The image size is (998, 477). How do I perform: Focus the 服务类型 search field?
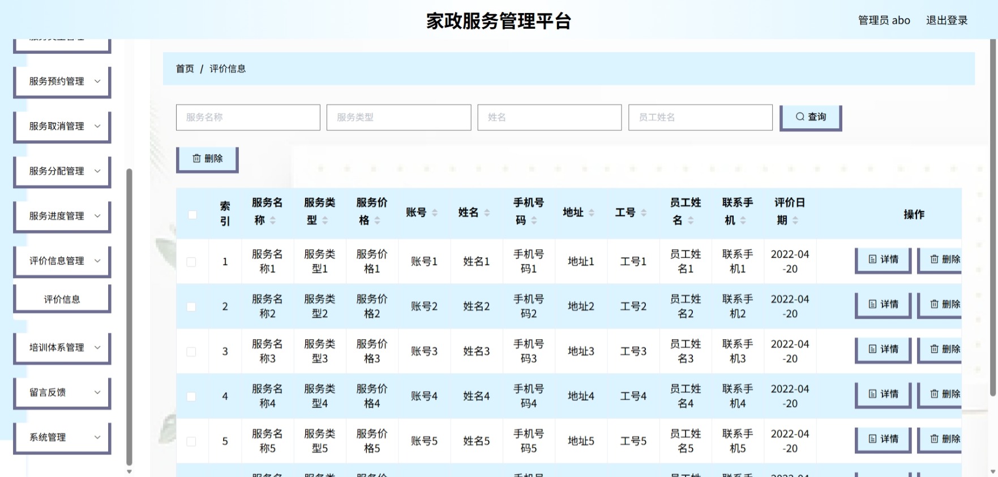click(399, 118)
